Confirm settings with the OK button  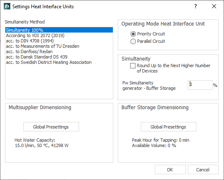pyautogui.click(x=170, y=170)
